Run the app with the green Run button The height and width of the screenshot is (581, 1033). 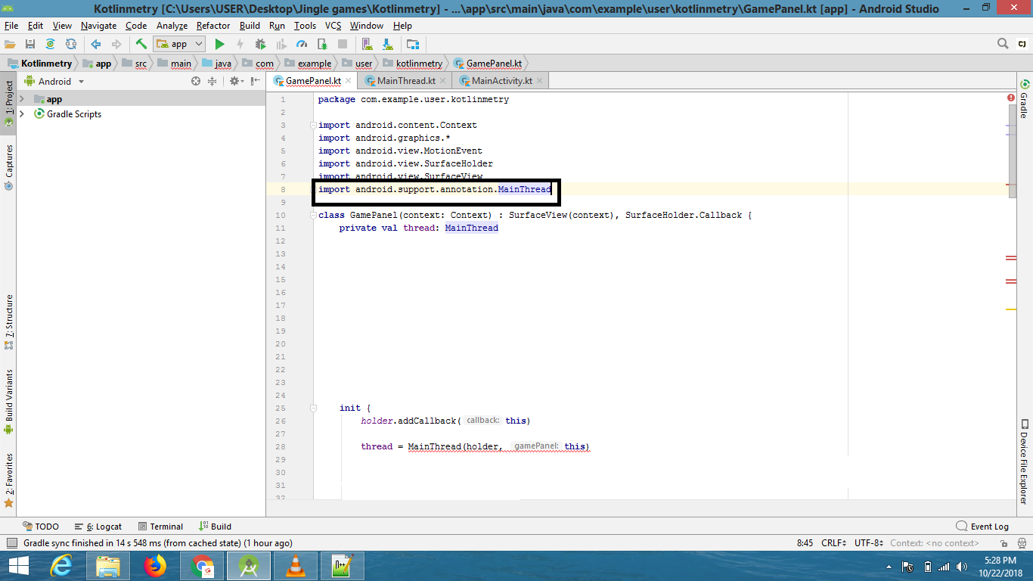[x=220, y=44]
